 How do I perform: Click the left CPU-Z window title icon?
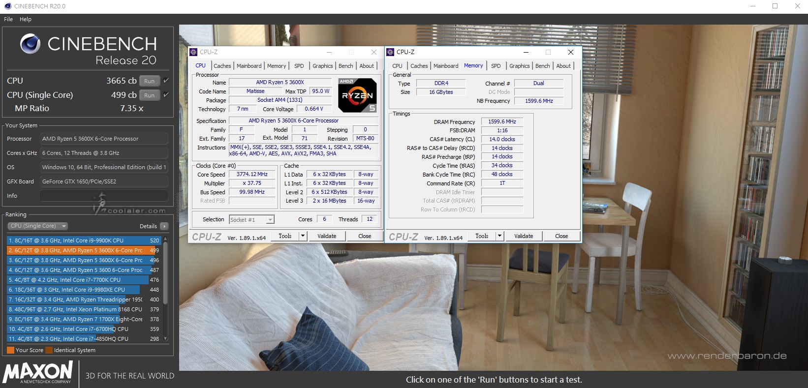[193, 52]
